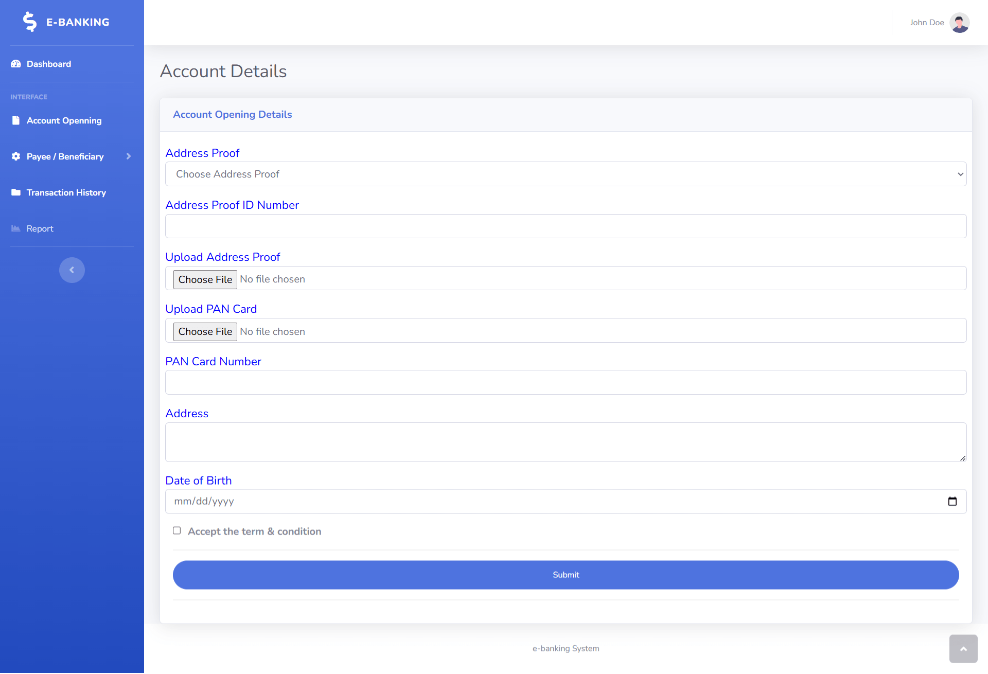Select the Transaction History folder icon
988x674 pixels.
15,192
